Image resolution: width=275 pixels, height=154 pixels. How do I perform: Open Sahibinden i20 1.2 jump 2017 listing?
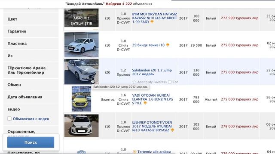point(152,72)
